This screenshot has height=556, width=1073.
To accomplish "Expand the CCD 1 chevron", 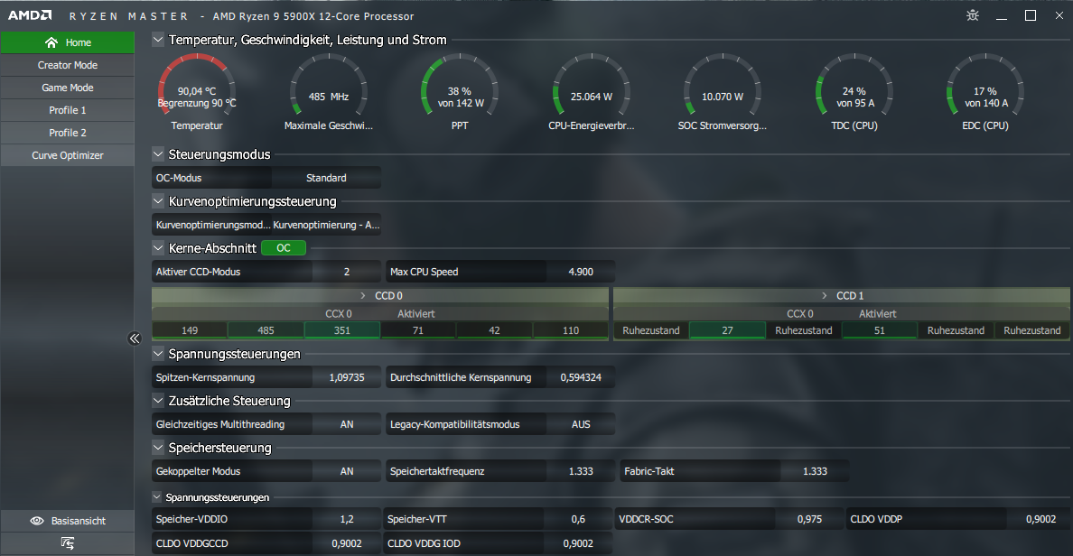I will tap(825, 295).
